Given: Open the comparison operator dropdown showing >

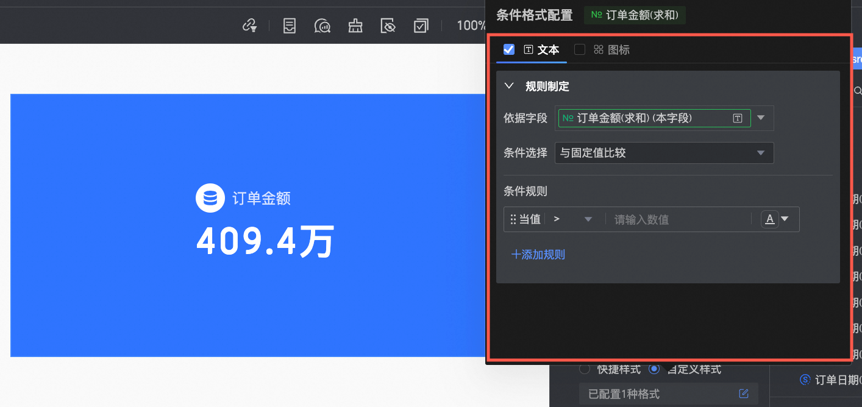Looking at the screenshot, I should pyautogui.click(x=573, y=219).
